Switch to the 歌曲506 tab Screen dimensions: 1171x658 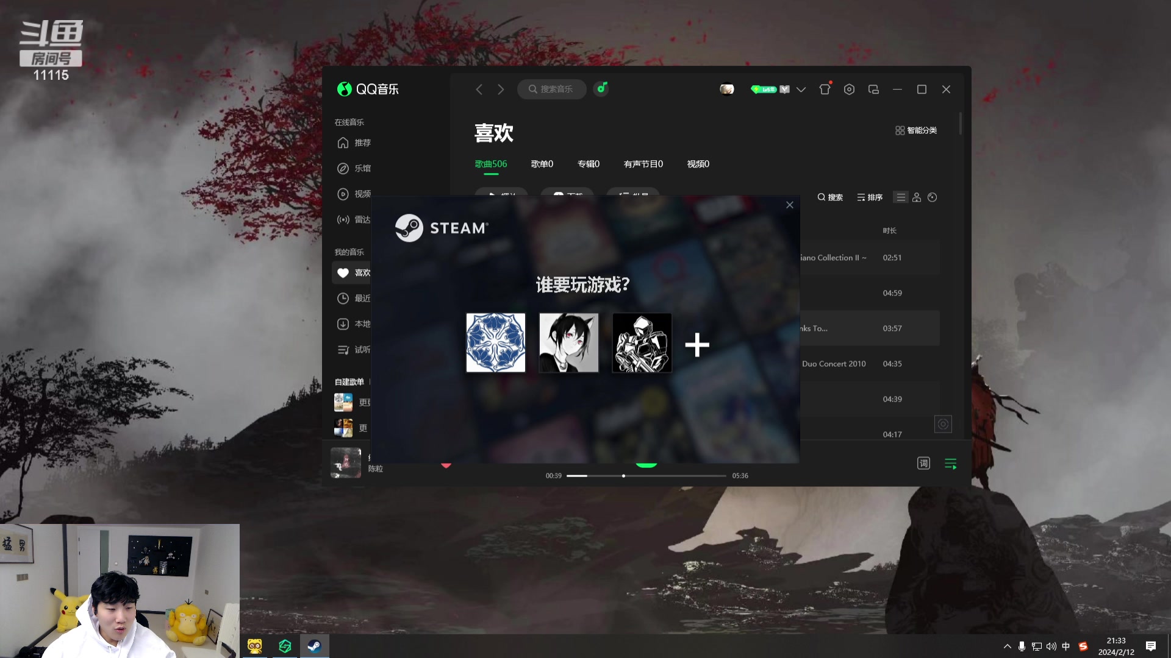point(491,164)
